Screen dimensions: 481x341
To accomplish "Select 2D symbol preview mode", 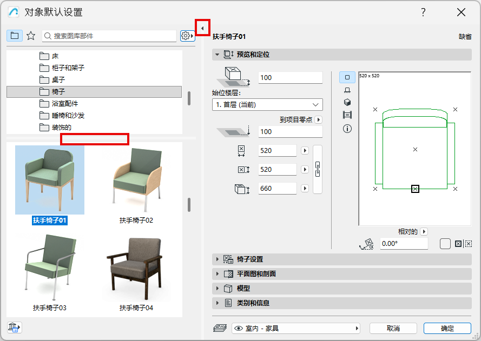I will (x=347, y=77).
